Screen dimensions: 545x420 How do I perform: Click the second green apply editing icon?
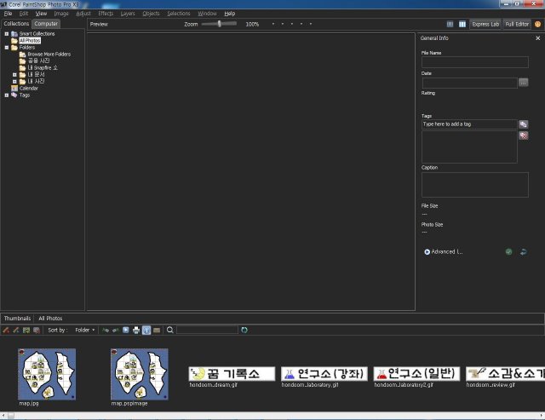(x=116, y=330)
